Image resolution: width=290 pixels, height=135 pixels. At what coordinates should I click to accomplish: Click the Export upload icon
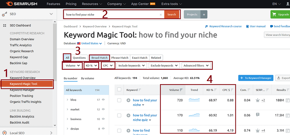279,78
